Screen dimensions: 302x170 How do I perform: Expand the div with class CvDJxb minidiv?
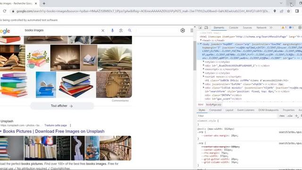point(203,88)
